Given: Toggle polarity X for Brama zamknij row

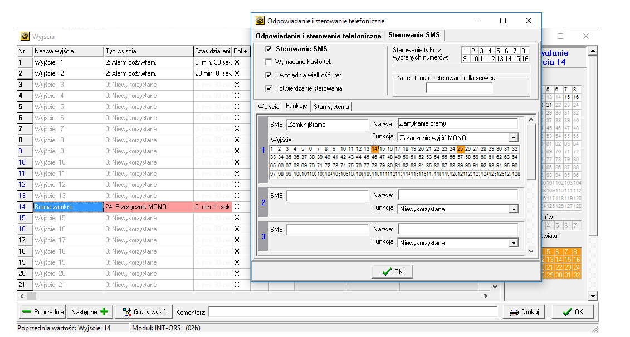Looking at the screenshot, I should [x=237, y=207].
